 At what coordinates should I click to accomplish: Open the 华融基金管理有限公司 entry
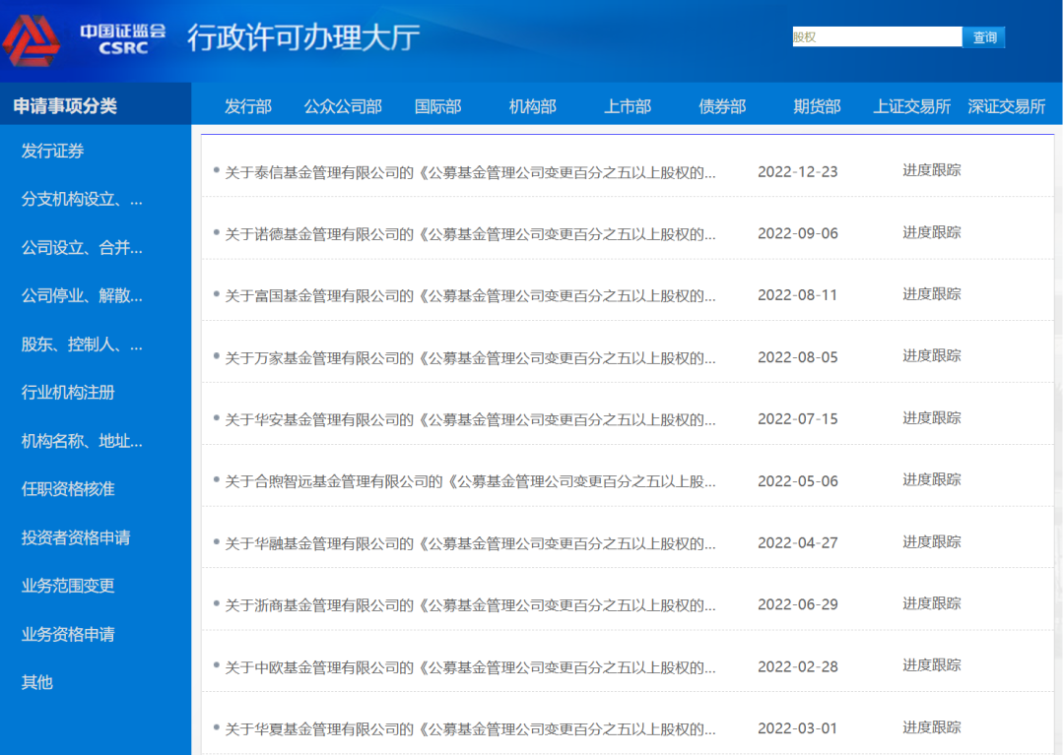tap(470, 543)
